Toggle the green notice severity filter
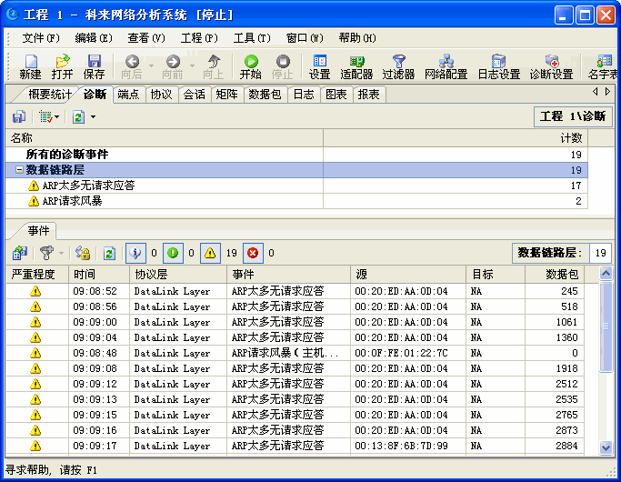621x482 pixels. tap(173, 253)
